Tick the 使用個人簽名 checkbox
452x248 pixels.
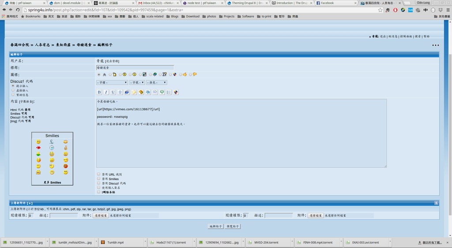(99, 187)
